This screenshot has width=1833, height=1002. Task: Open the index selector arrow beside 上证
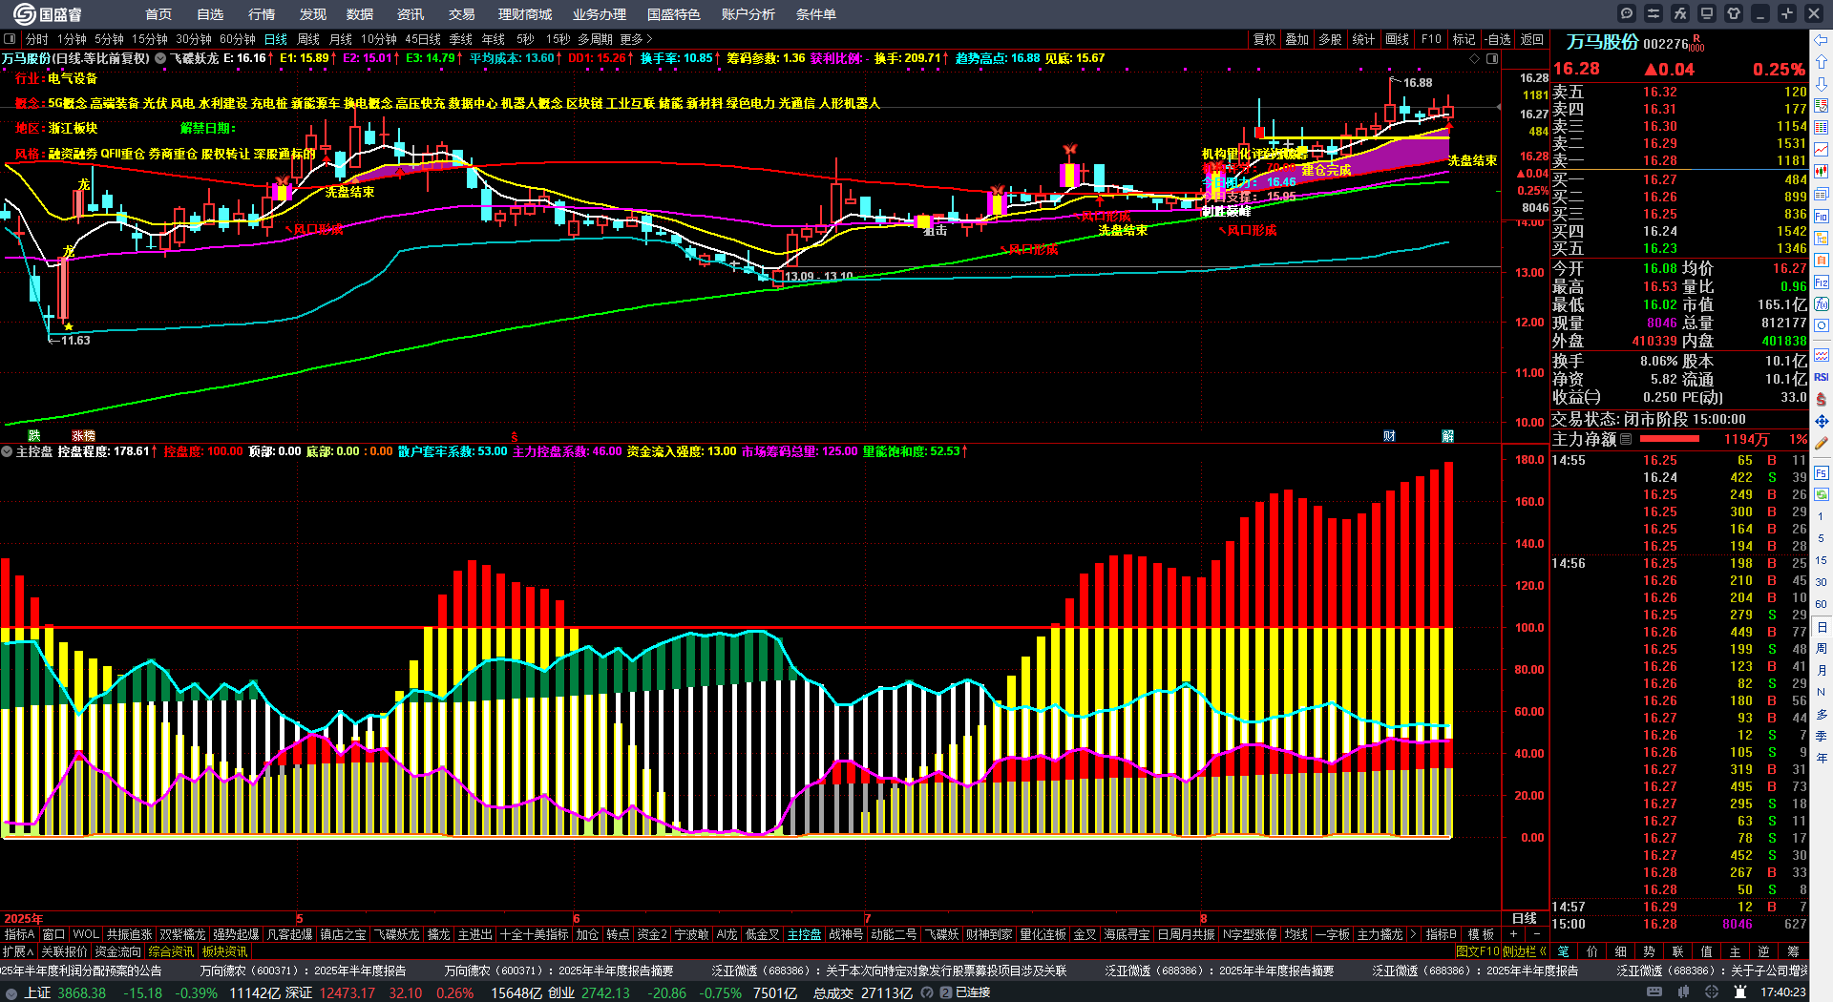(x=11, y=992)
